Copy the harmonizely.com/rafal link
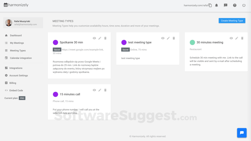The width and height of the screenshot is (251, 141). [x=210, y=5]
